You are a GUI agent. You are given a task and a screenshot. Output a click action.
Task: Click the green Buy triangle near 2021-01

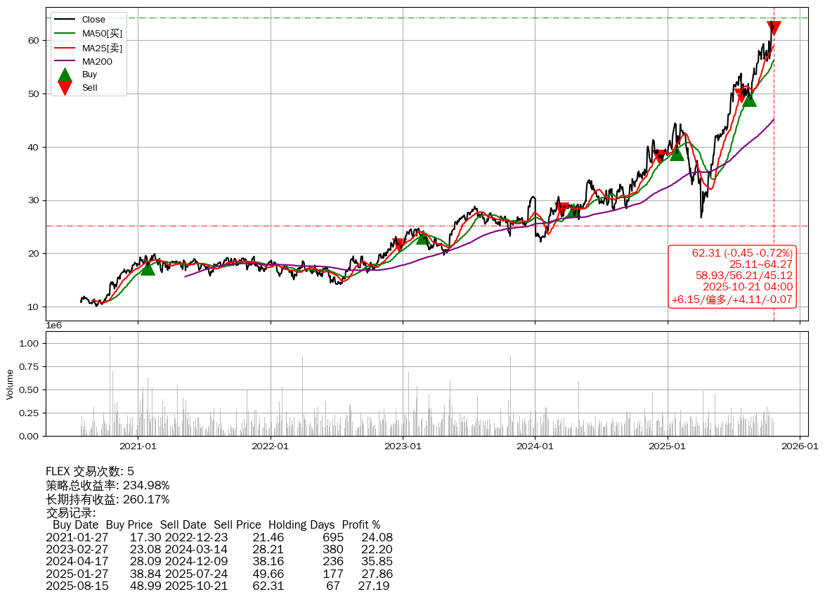[148, 268]
